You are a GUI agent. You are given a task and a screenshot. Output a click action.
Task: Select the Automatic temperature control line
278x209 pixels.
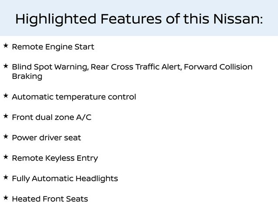pyautogui.click(x=73, y=97)
